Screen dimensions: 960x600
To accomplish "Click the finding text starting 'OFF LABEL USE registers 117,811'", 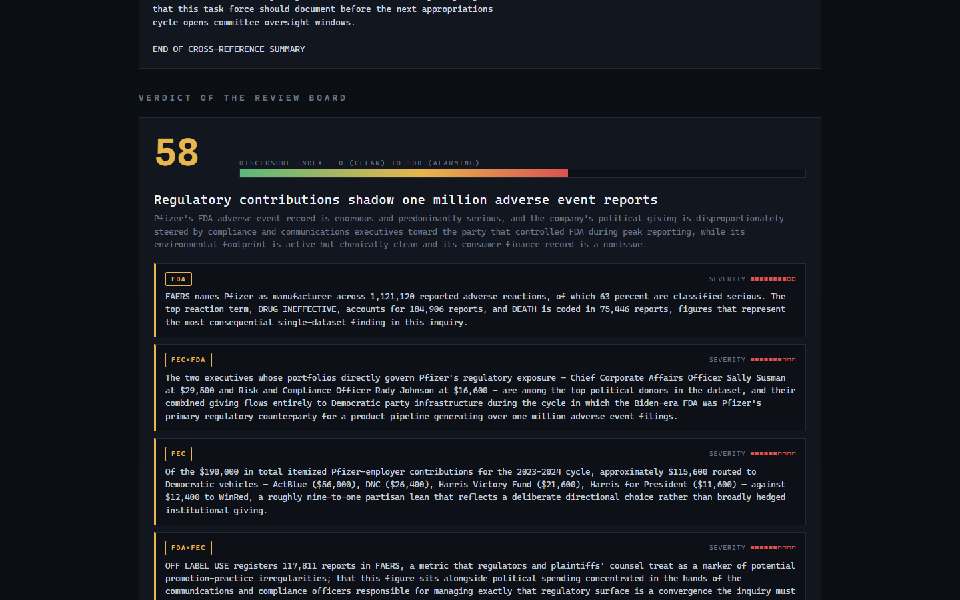I will pos(480,579).
